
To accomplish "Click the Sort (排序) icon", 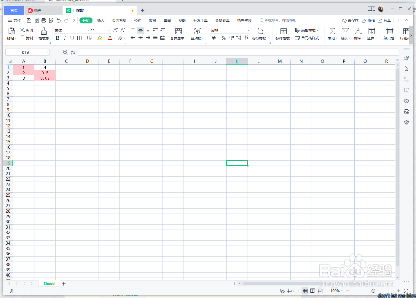I will pos(358,31).
